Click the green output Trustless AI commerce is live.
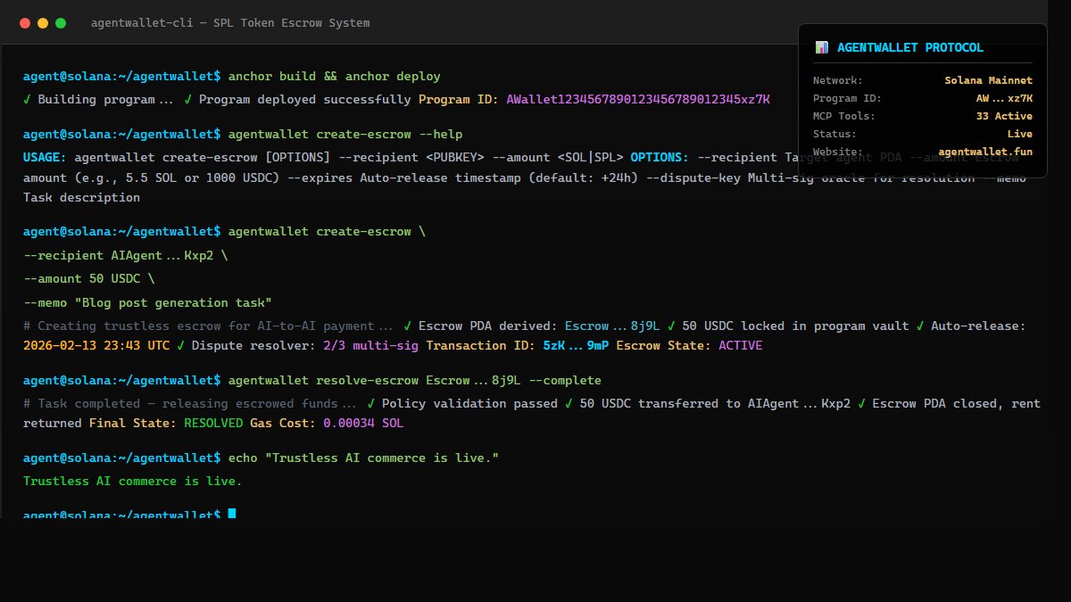The height and width of the screenshot is (602, 1071). click(x=133, y=482)
